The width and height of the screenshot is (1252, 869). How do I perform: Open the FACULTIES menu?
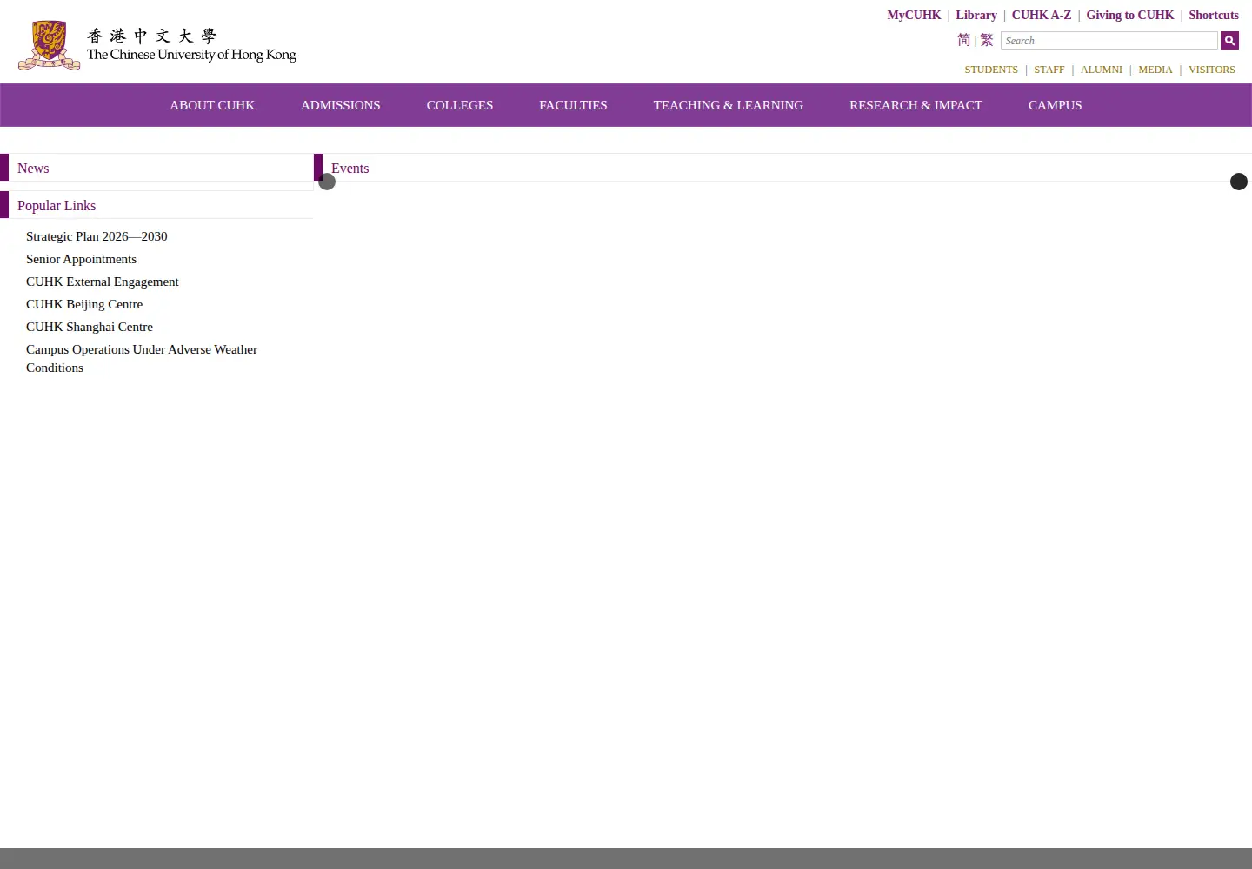573,105
